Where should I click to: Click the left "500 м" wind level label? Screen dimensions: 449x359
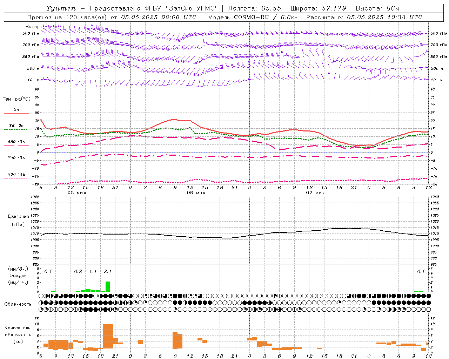[33, 68]
